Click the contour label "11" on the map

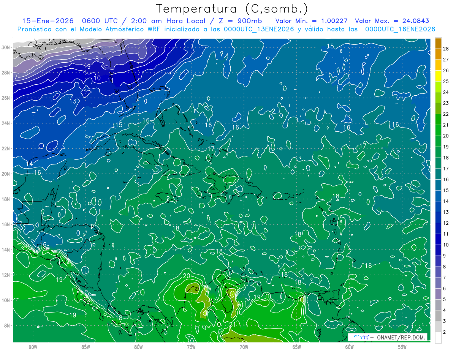tap(111, 81)
